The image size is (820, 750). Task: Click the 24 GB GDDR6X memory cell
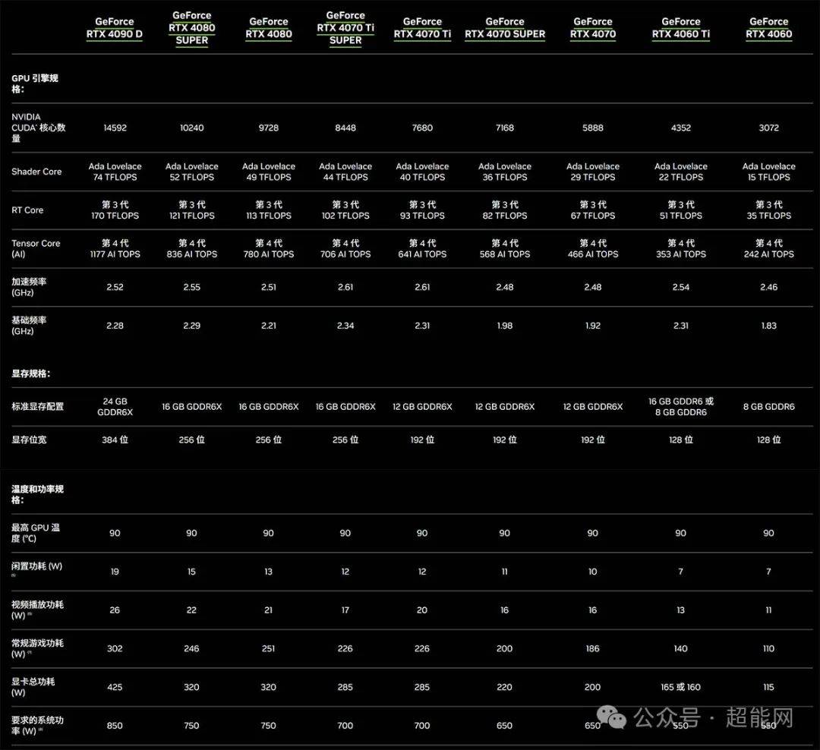coord(115,406)
